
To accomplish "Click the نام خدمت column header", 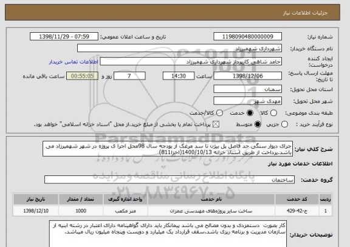I will 211,199.
